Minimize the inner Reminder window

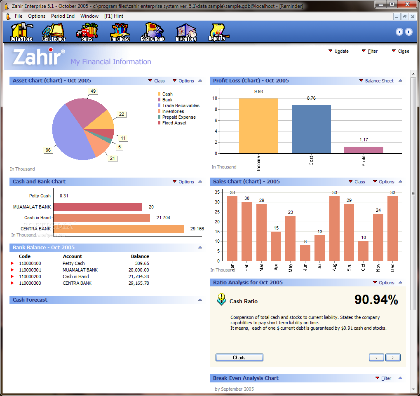click(x=397, y=16)
